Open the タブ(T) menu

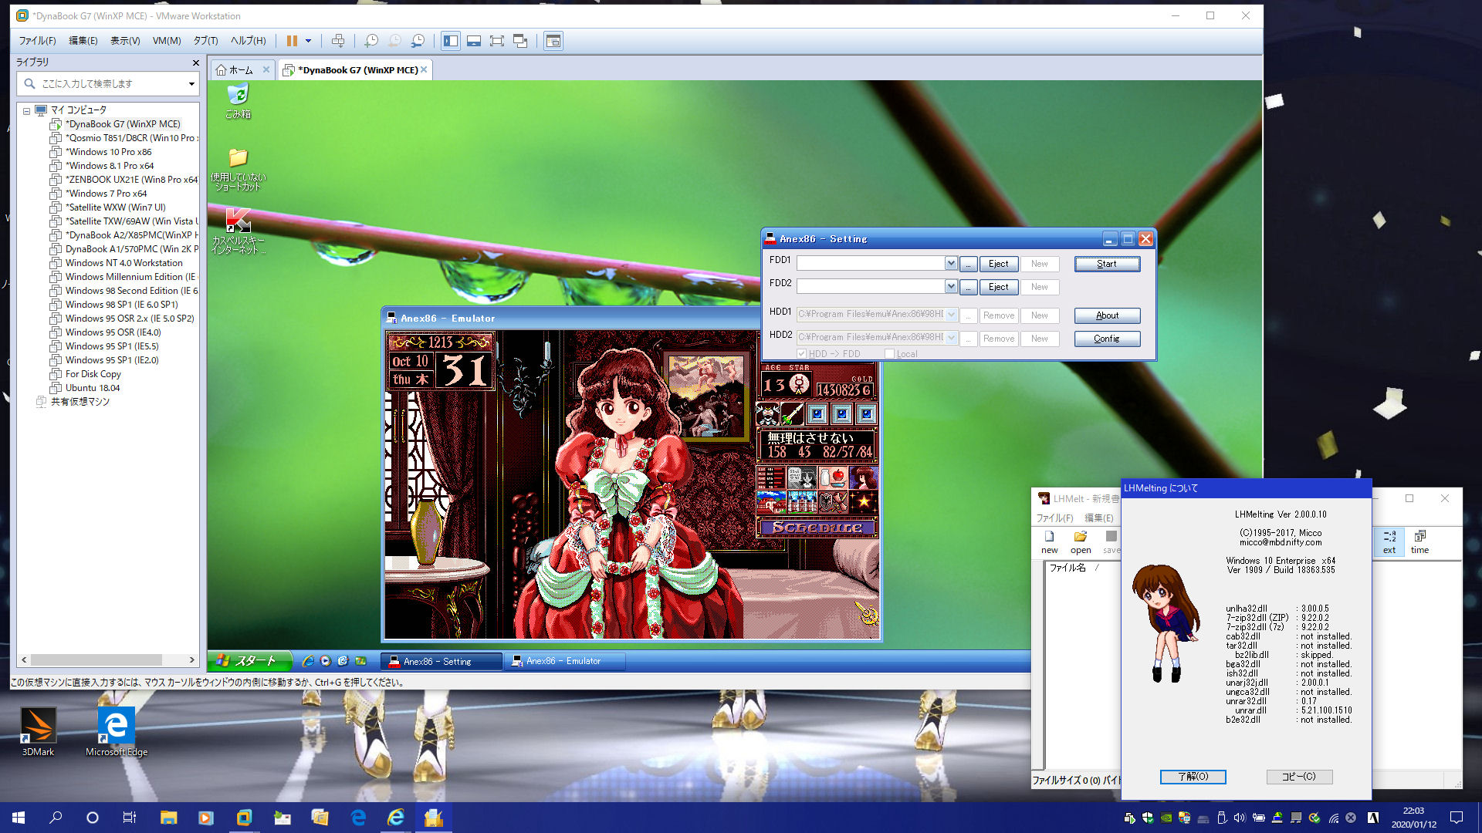[205, 41]
